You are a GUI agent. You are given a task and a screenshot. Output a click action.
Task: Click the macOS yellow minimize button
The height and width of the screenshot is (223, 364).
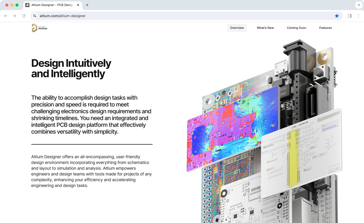pyautogui.click(x=12, y=5)
